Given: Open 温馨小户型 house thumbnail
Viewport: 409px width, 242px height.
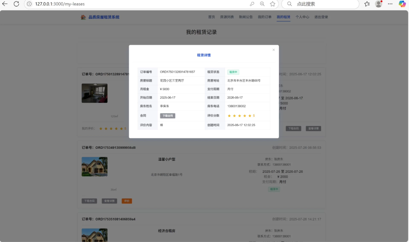Looking at the screenshot, I should 94,166.
